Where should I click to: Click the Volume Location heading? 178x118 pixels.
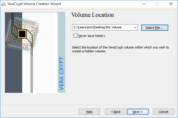tap(93, 15)
